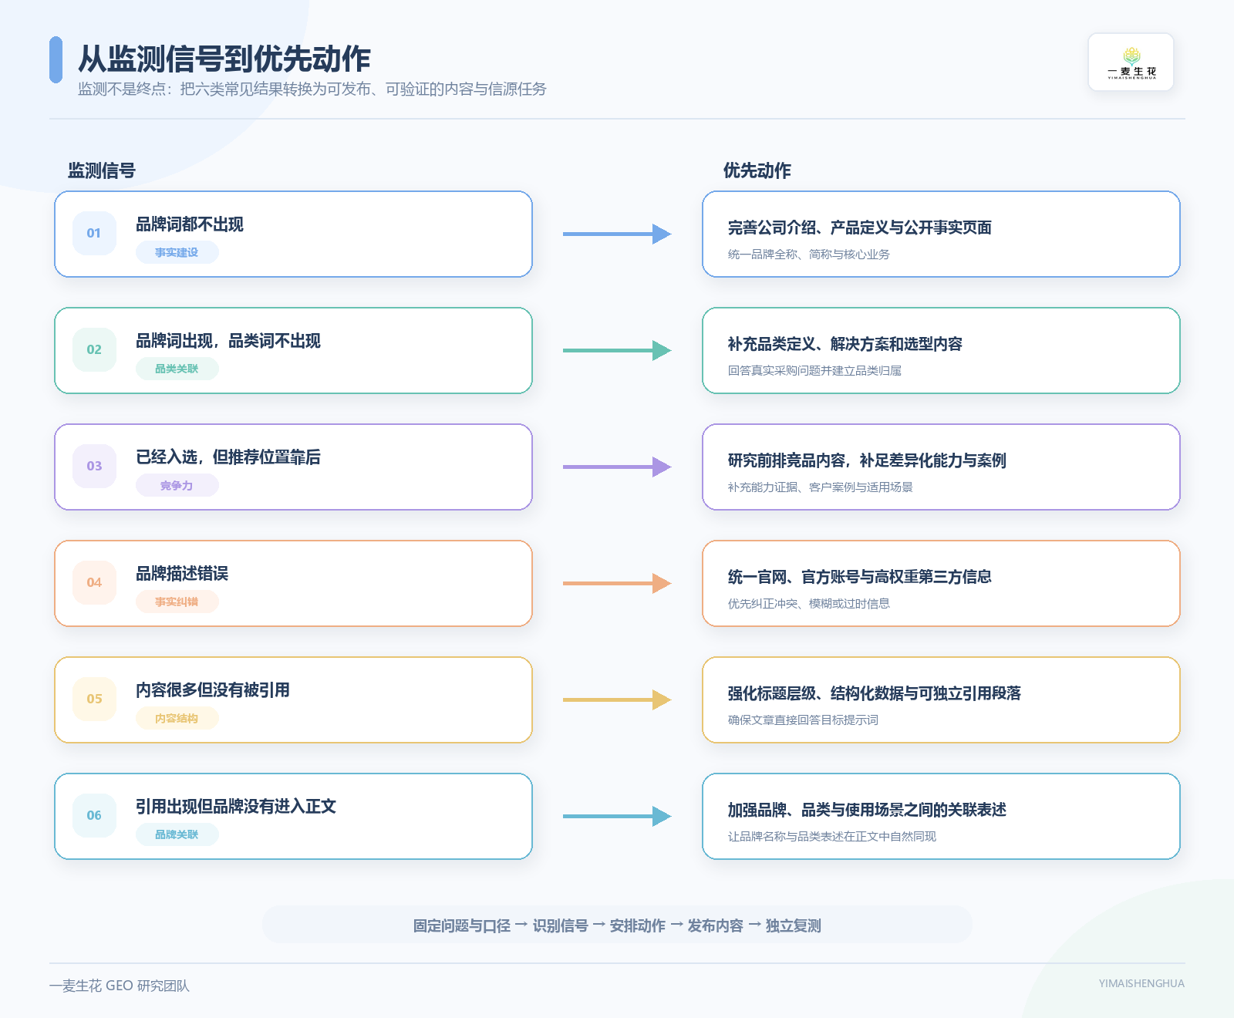This screenshot has height=1018, width=1234.
Task: Click the 品类关联 tag pill
Action: 177,369
